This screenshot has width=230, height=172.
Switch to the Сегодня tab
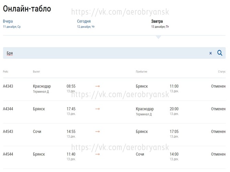tap(84, 21)
